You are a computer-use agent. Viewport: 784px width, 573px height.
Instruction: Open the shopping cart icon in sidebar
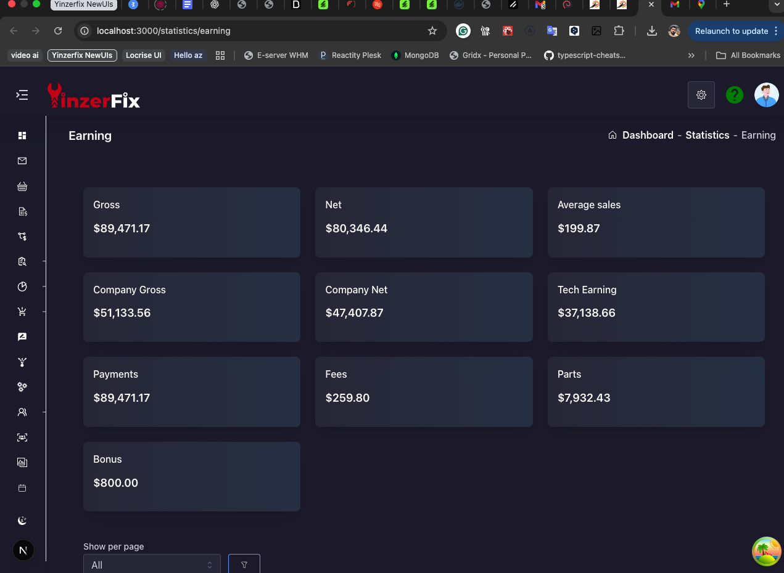coord(22,311)
